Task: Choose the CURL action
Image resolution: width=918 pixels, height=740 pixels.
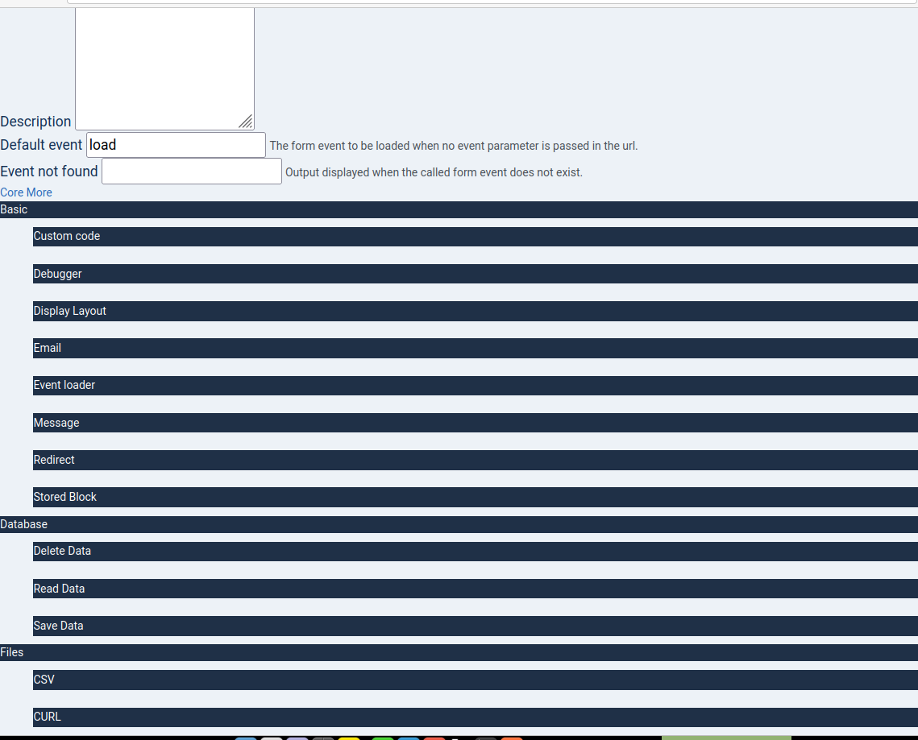Action: pyautogui.click(x=476, y=717)
